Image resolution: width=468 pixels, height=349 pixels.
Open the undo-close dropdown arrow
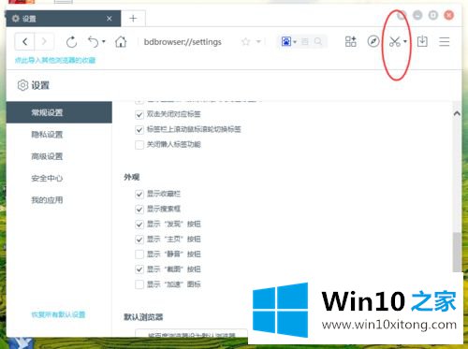(104, 41)
